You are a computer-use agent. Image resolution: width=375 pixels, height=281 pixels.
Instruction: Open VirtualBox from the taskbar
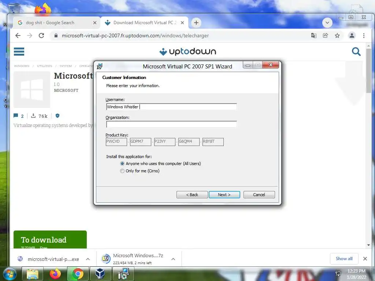(100, 274)
